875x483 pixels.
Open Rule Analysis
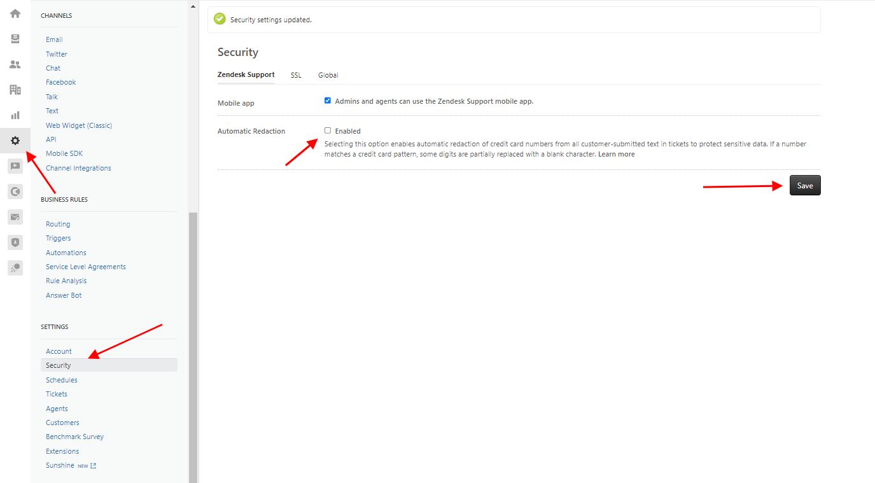66,281
